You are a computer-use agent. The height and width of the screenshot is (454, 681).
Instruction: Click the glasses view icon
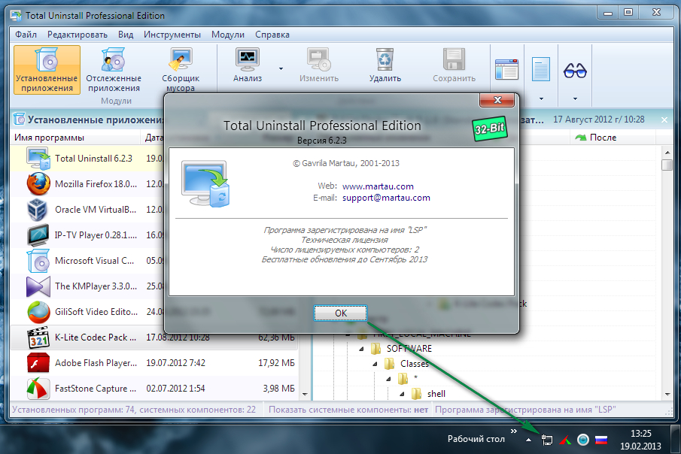(575, 71)
